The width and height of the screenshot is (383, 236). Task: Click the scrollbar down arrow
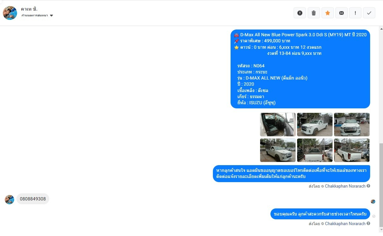click(x=381, y=230)
